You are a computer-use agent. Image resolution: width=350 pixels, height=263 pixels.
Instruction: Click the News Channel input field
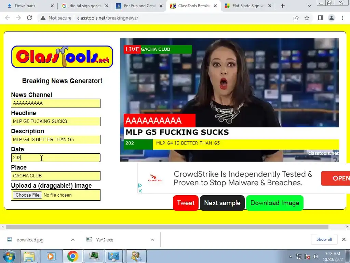56,103
